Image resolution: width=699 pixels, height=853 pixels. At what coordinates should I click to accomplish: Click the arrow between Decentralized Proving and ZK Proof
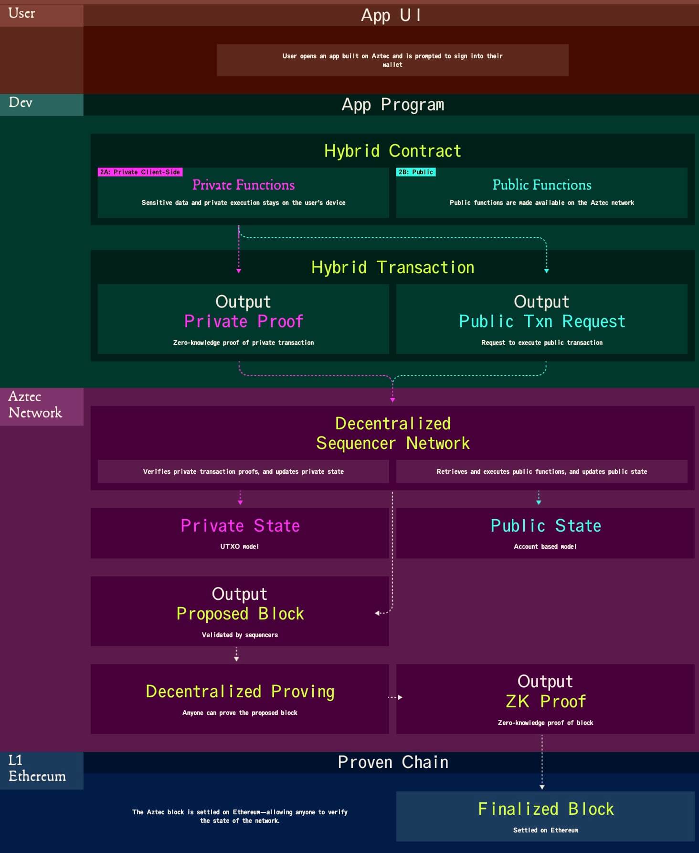coord(395,697)
